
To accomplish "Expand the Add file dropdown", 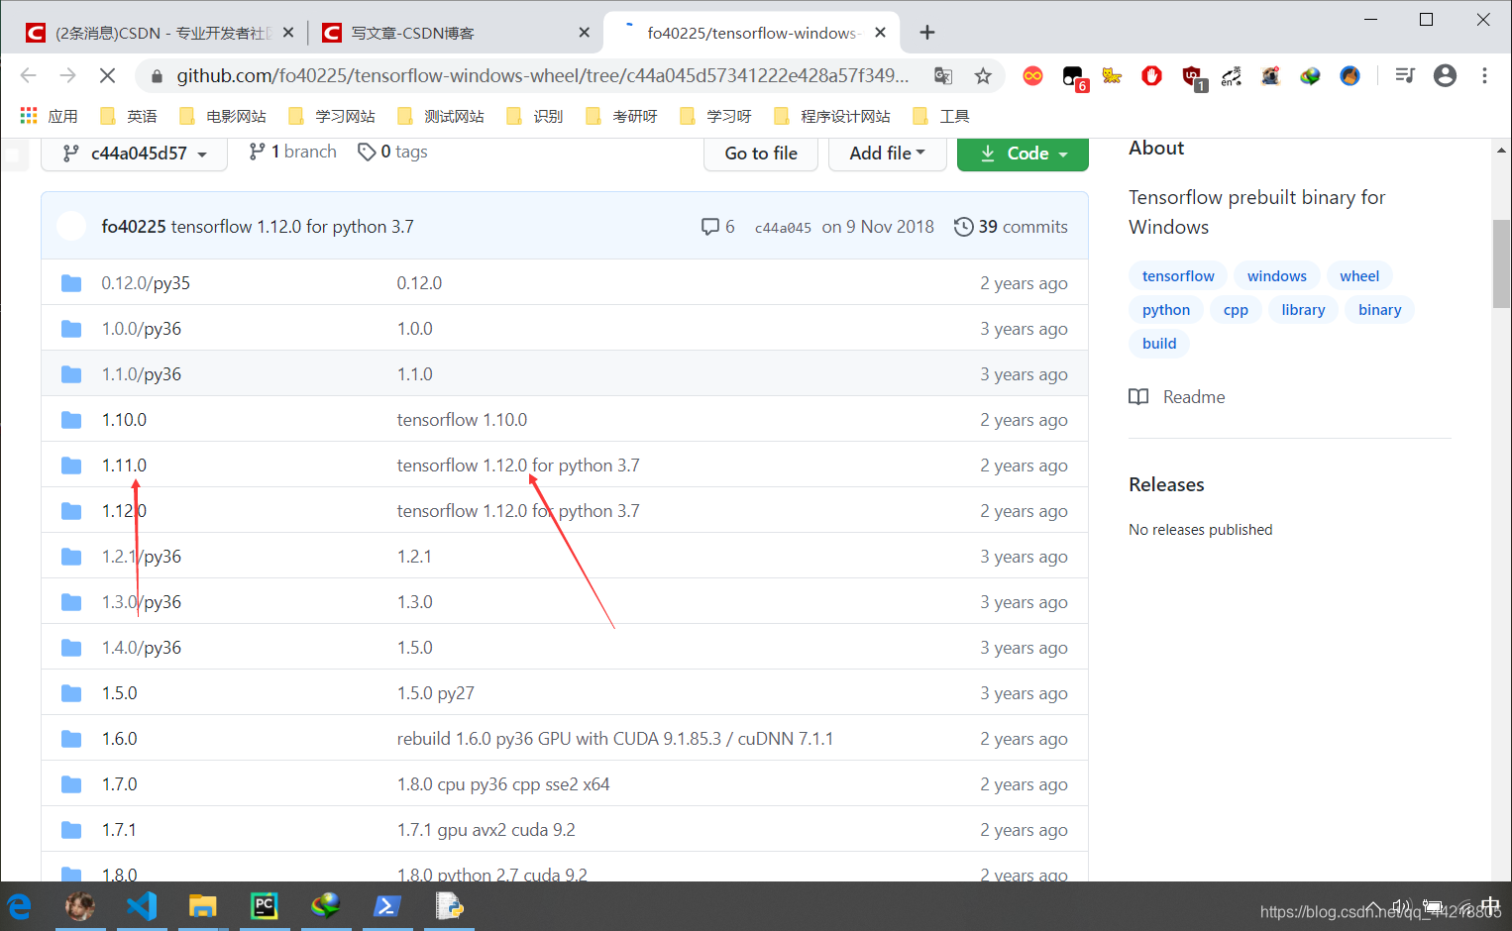I will (x=887, y=154).
